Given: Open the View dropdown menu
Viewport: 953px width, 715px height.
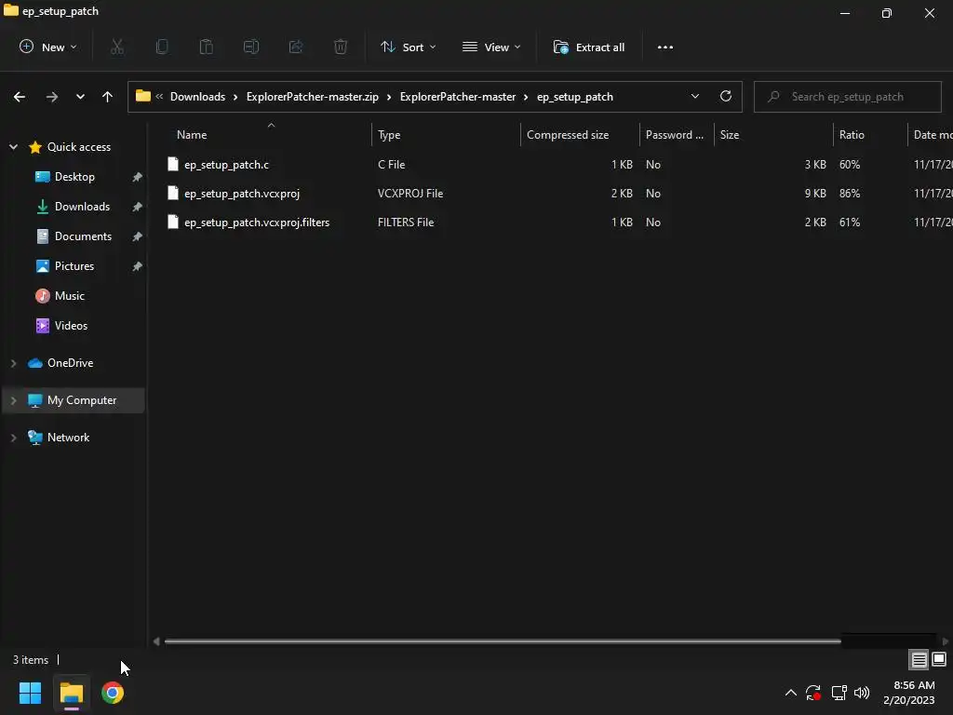Looking at the screenshot, I should point(491,47).
